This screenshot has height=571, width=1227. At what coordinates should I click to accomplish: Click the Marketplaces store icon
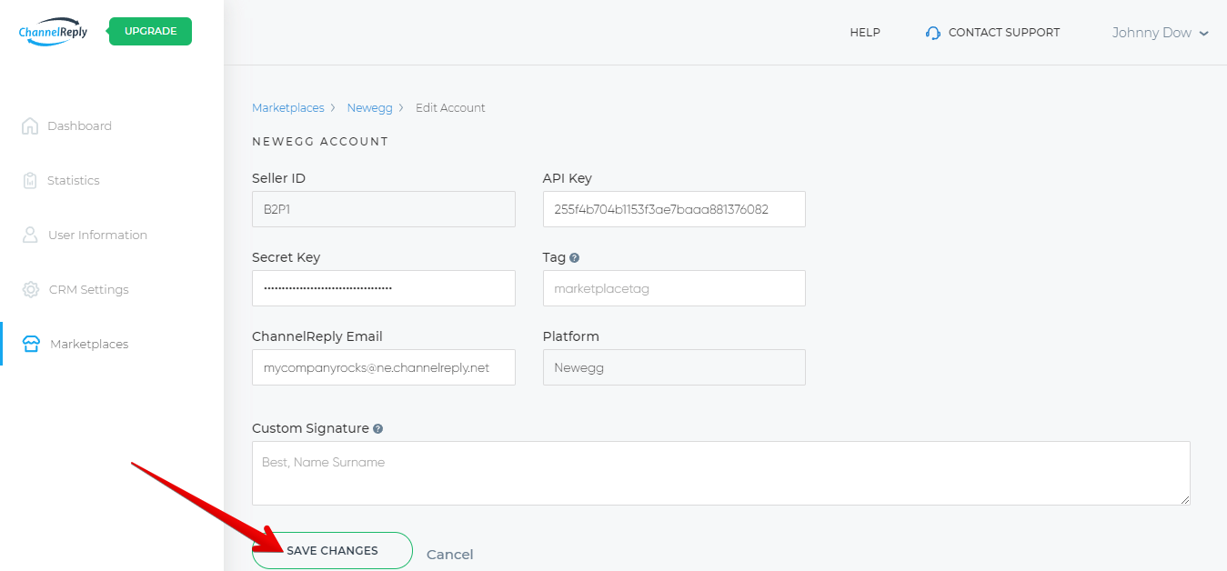pos(31,344)
